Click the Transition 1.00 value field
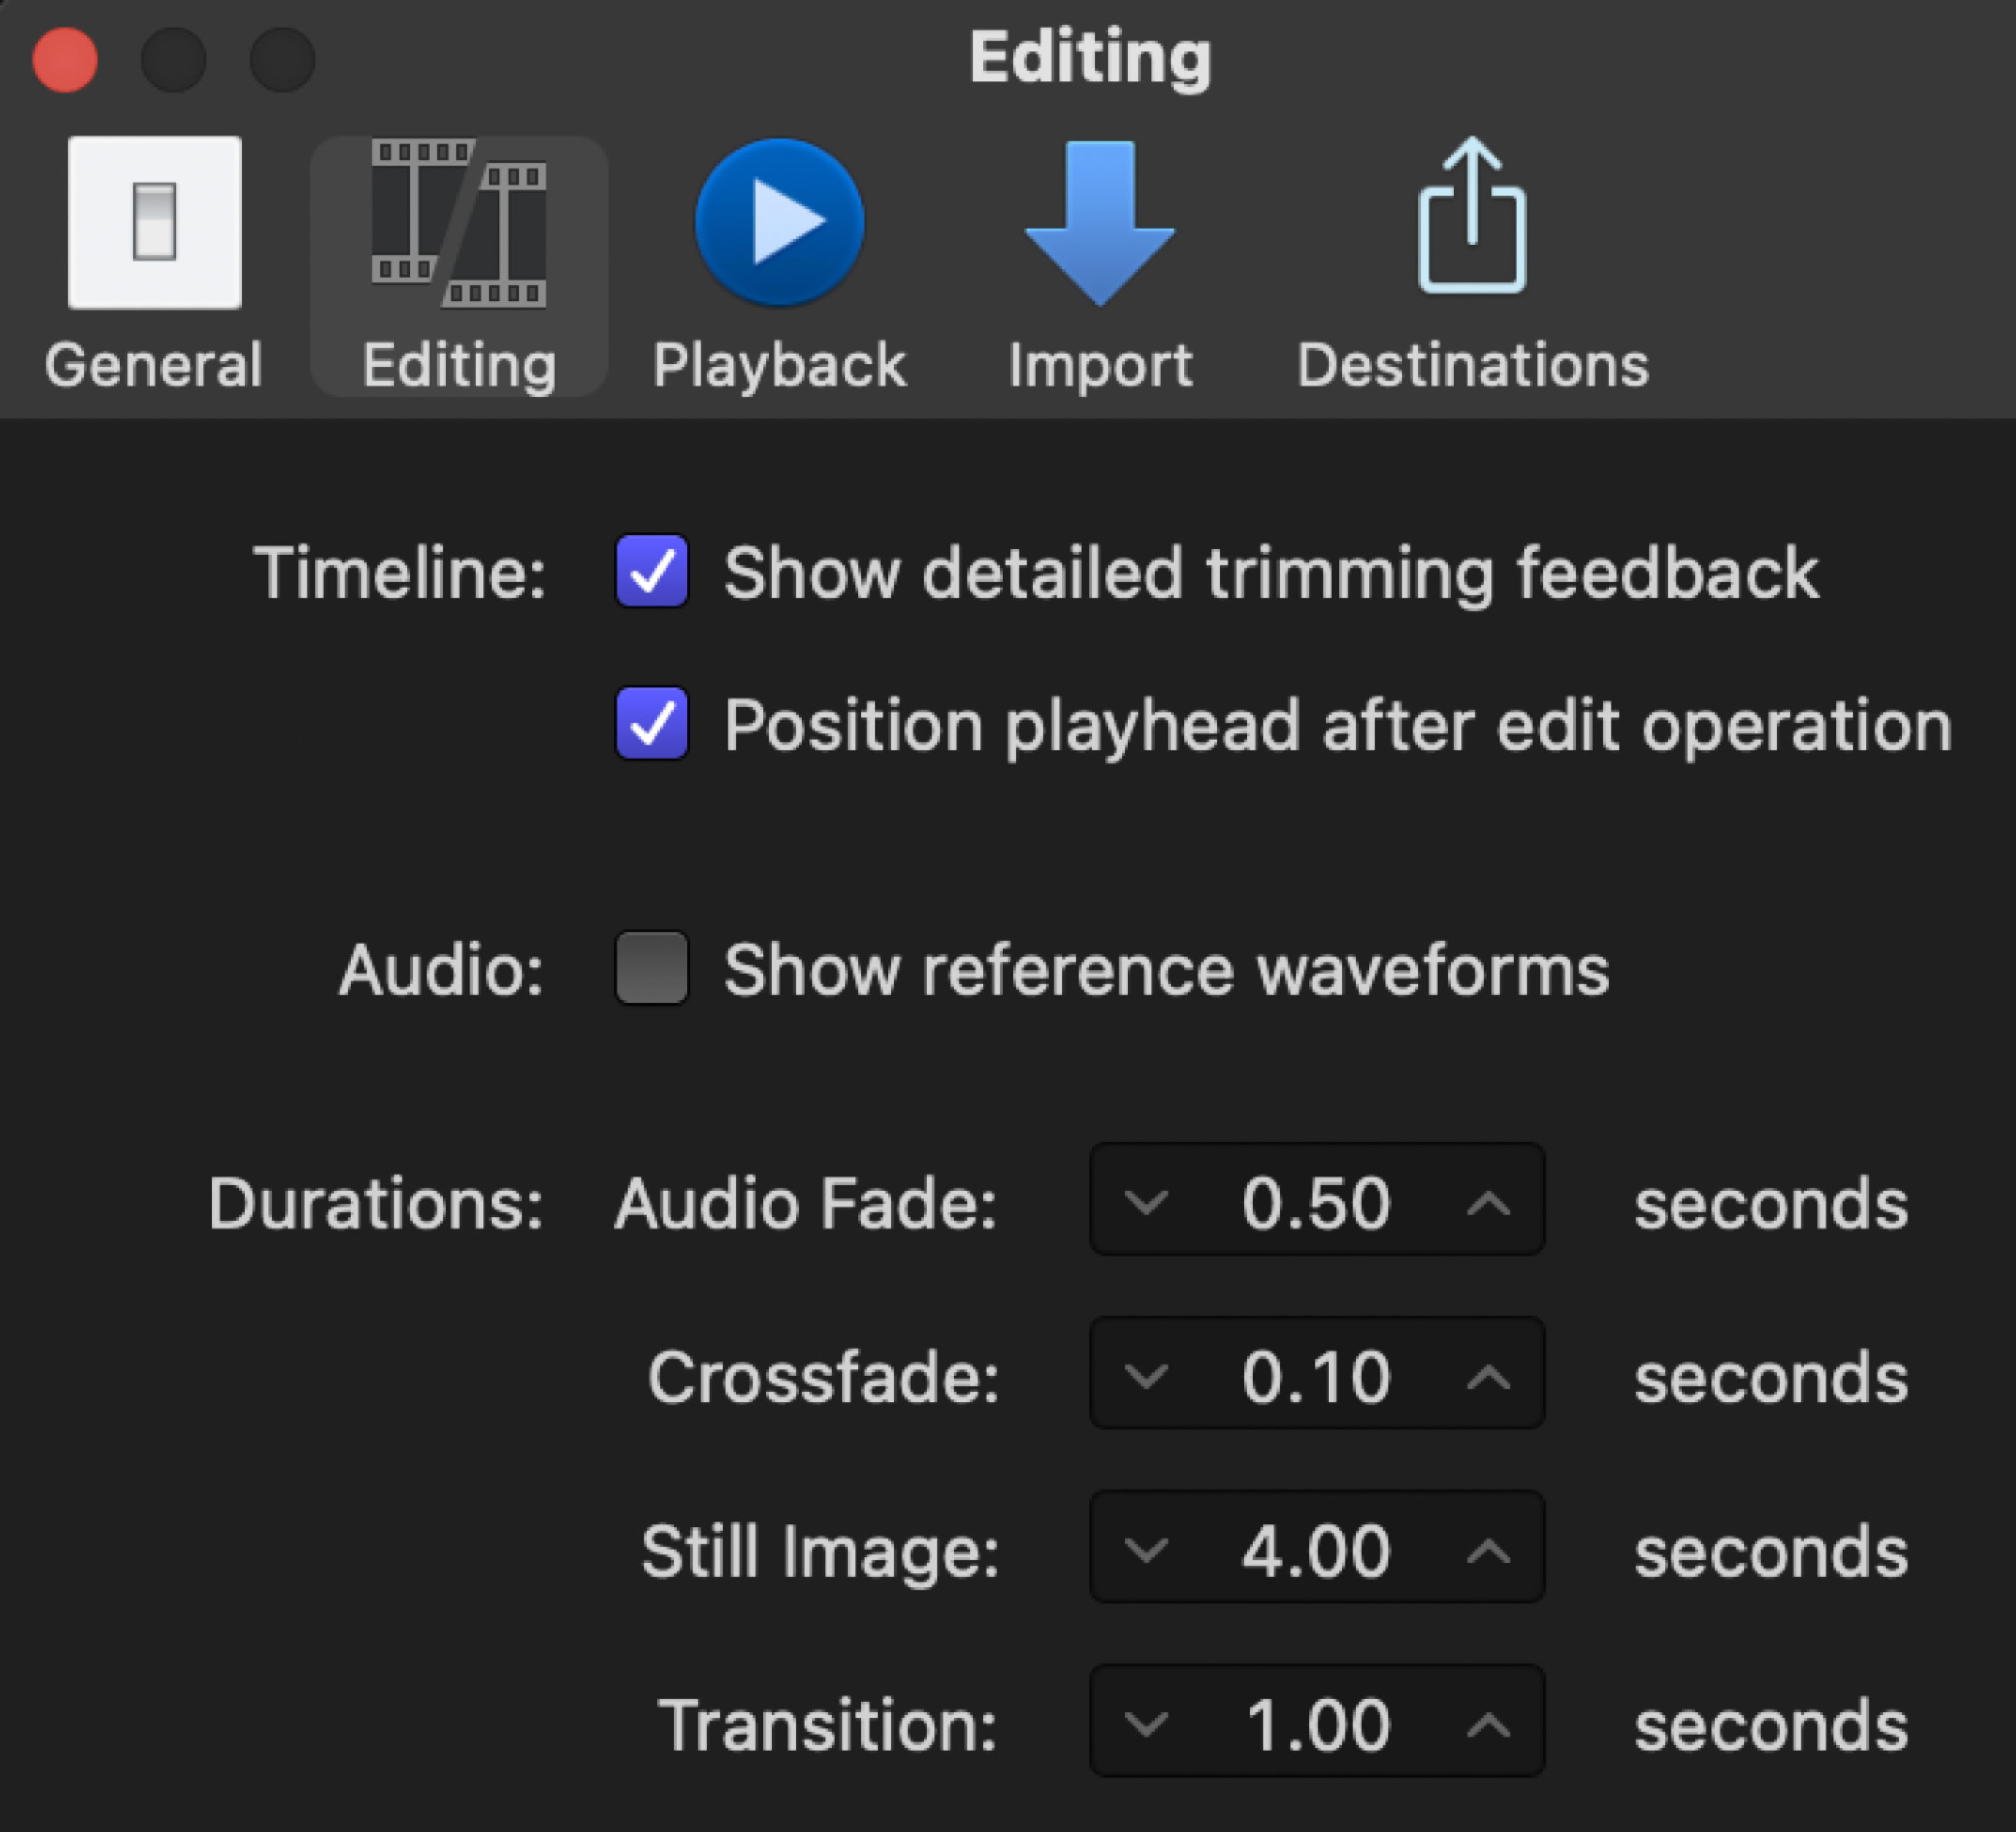This screenshot has height=1832, width=2016. 1316,1724
